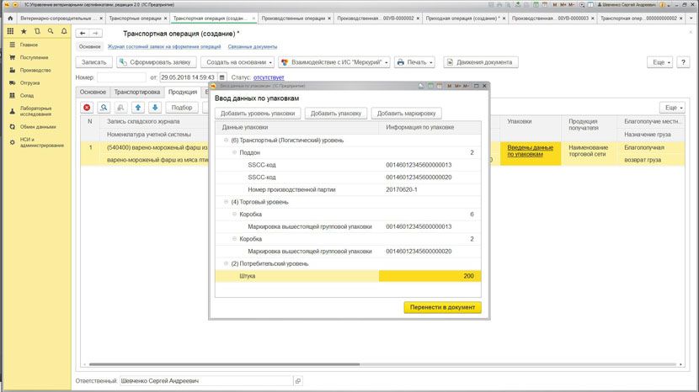
Task: Collapse the (2) Потребительский уровень node
Action: [x=226, y=263]
